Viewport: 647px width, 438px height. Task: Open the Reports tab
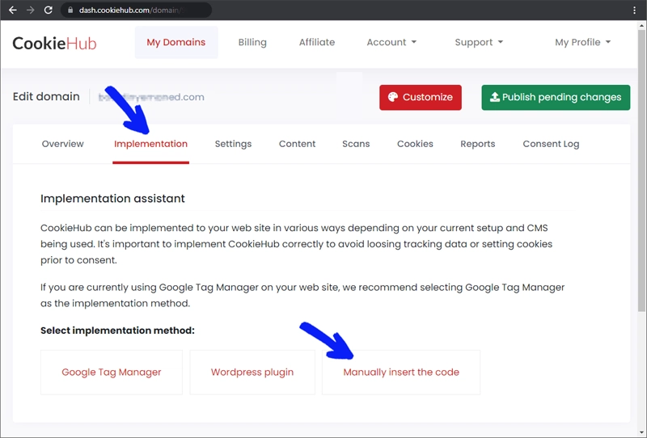pyautogui.click(x=478, y=144)
